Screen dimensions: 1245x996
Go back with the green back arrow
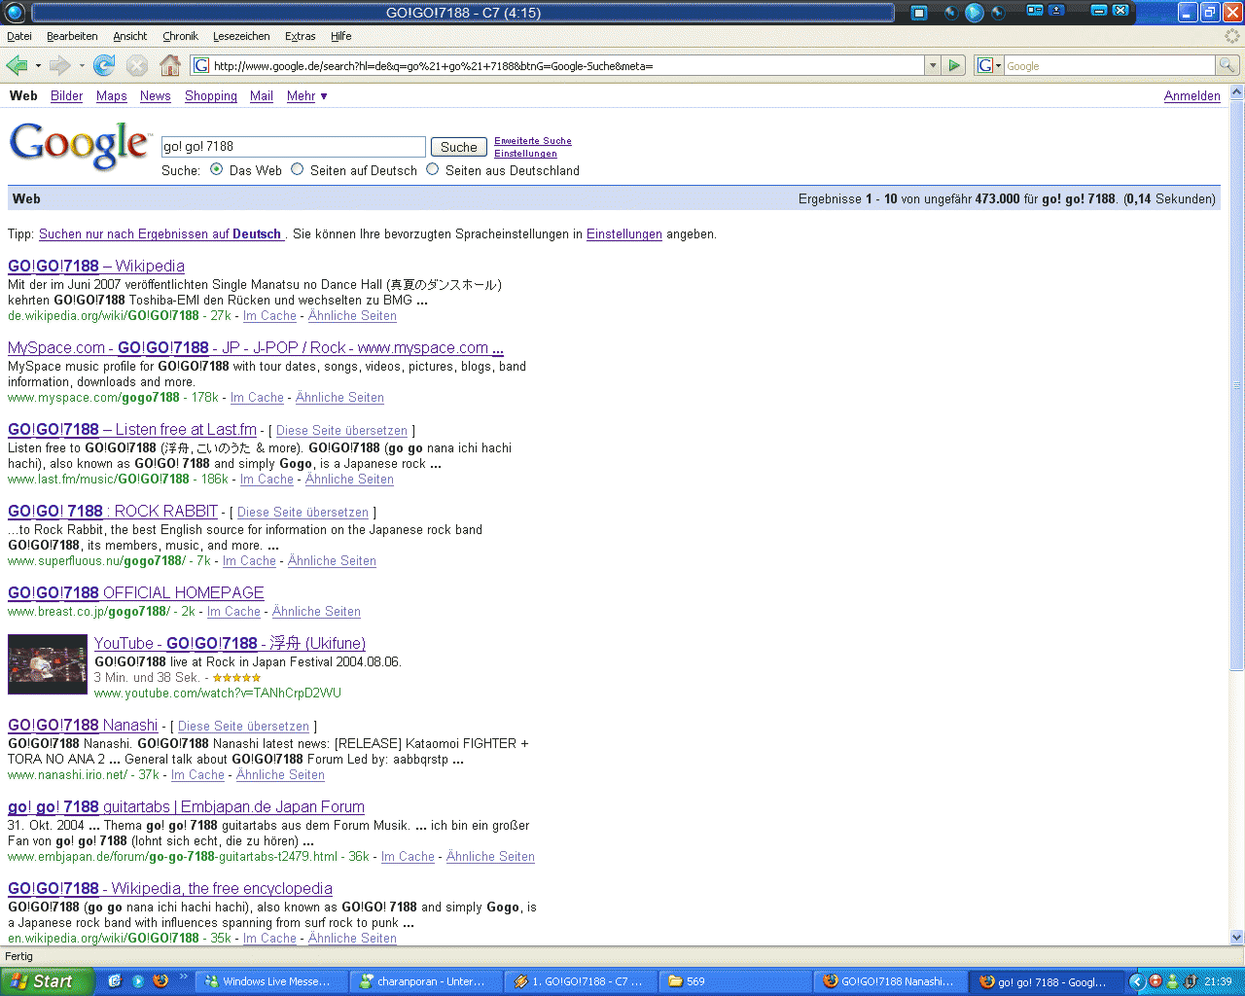[x=17, y=65]
